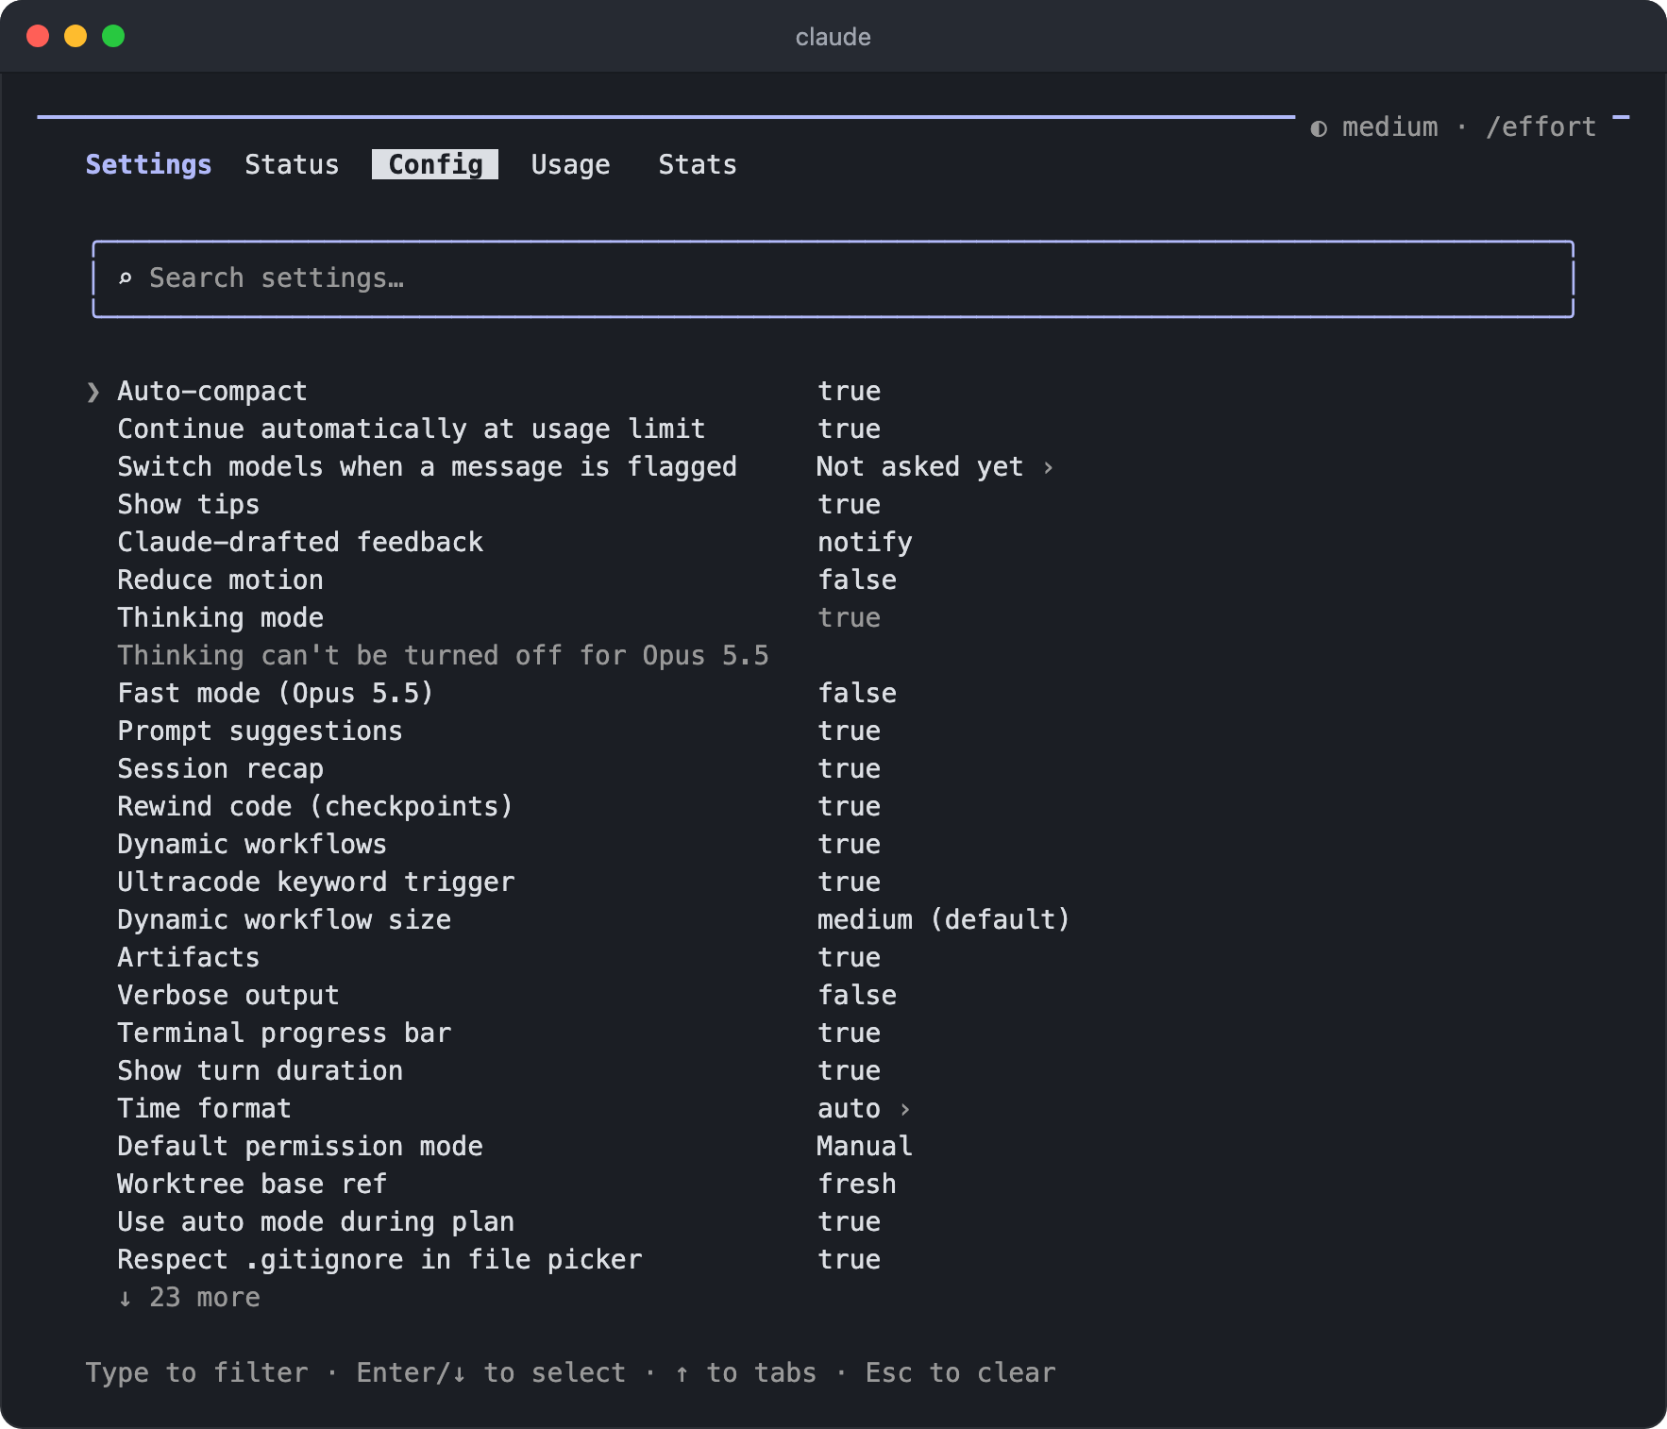This screenshot has width=1667, height=1429.
Task: Toggle Fast mode (Opus 5.5) false value
Action: click(x=857, y=694)
